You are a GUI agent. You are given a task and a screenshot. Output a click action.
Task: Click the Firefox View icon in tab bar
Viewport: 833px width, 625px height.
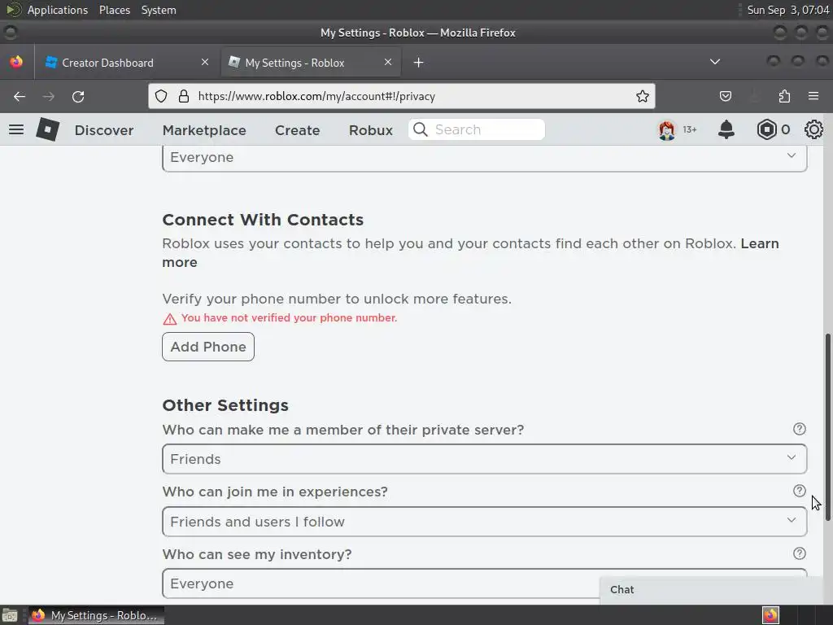16,62
